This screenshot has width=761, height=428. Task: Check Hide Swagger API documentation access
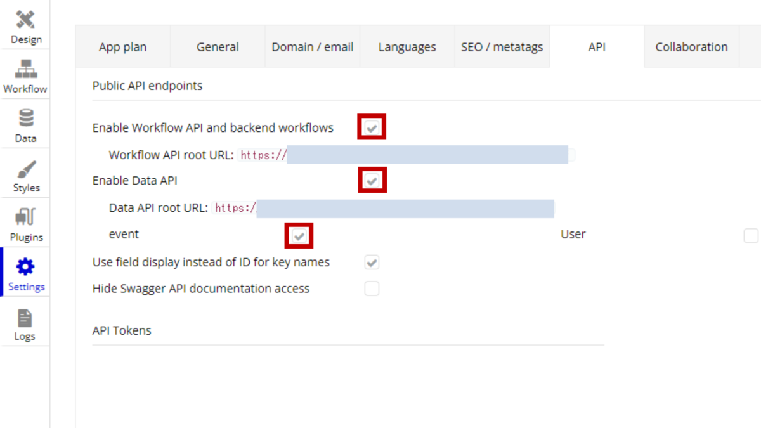[372, 289]
